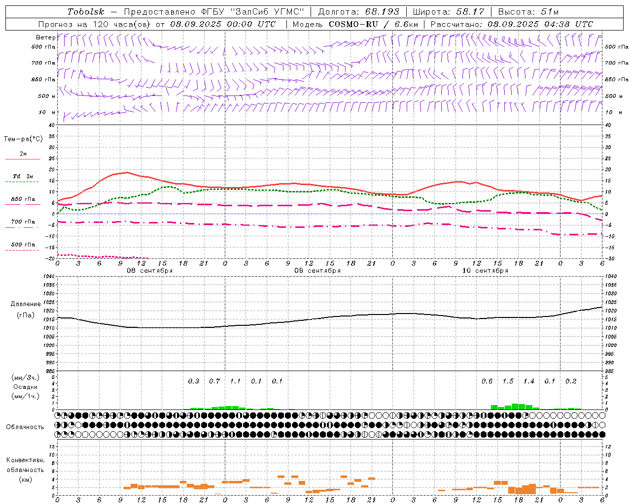Image resolution: width=631 pixels, height=504 pixels.
Task: Click the '2м' temperature legend entry
Action: tap(23, 154)
